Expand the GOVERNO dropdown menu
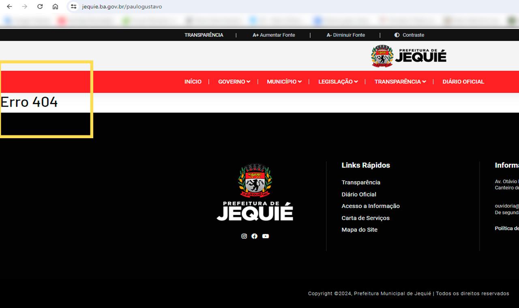 pos(234,82)
